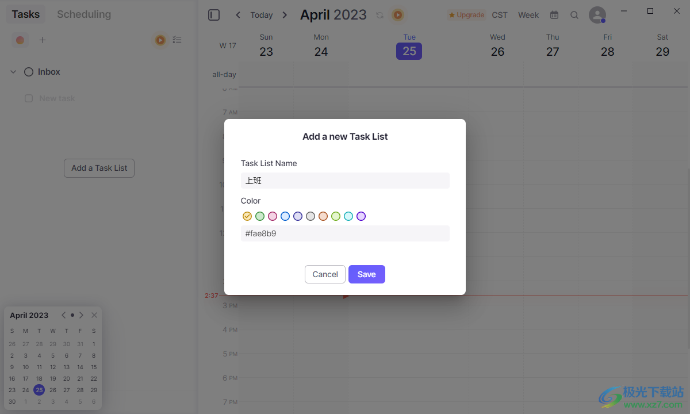Click the sync refresh icon
Image resolution: width=690 pixels, height=414 pixels.
click(x=379, y=16)
